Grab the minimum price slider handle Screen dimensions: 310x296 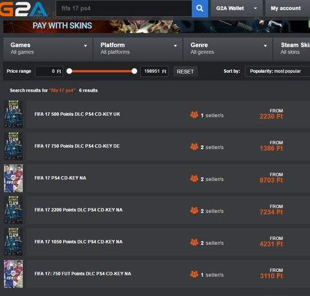(69, 71)
